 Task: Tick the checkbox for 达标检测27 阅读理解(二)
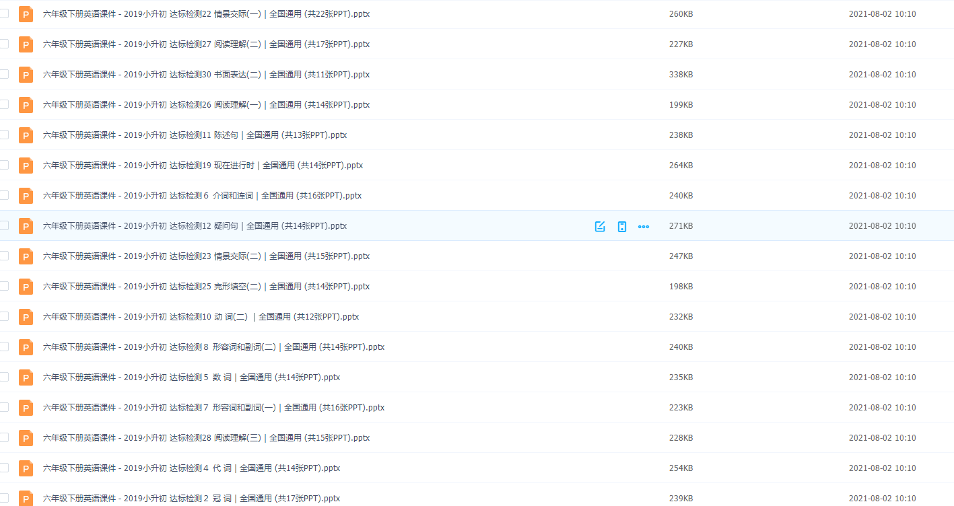pyautogui.click(x=4, y=44)
